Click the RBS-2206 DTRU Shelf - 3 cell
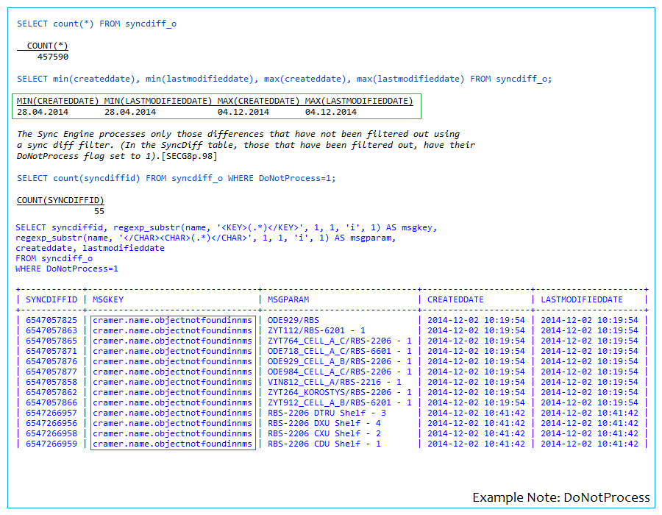 [327, 413]
